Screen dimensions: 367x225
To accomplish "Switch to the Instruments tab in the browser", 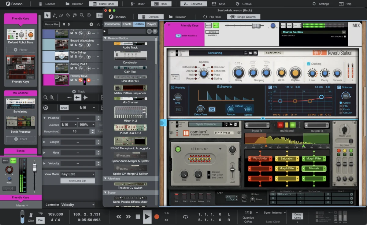I will click(x=112, y=24).
